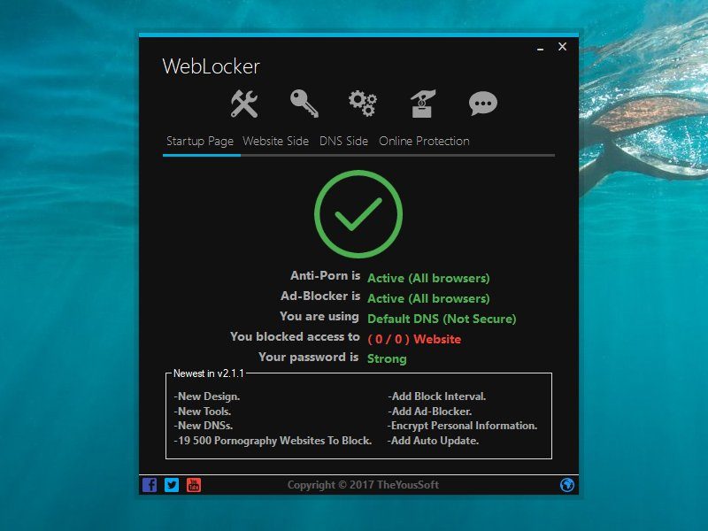This screenshot has height=531, width=708.
Task: Open the wrench and hammer tools icon
Action: click(x=244, y=104)
